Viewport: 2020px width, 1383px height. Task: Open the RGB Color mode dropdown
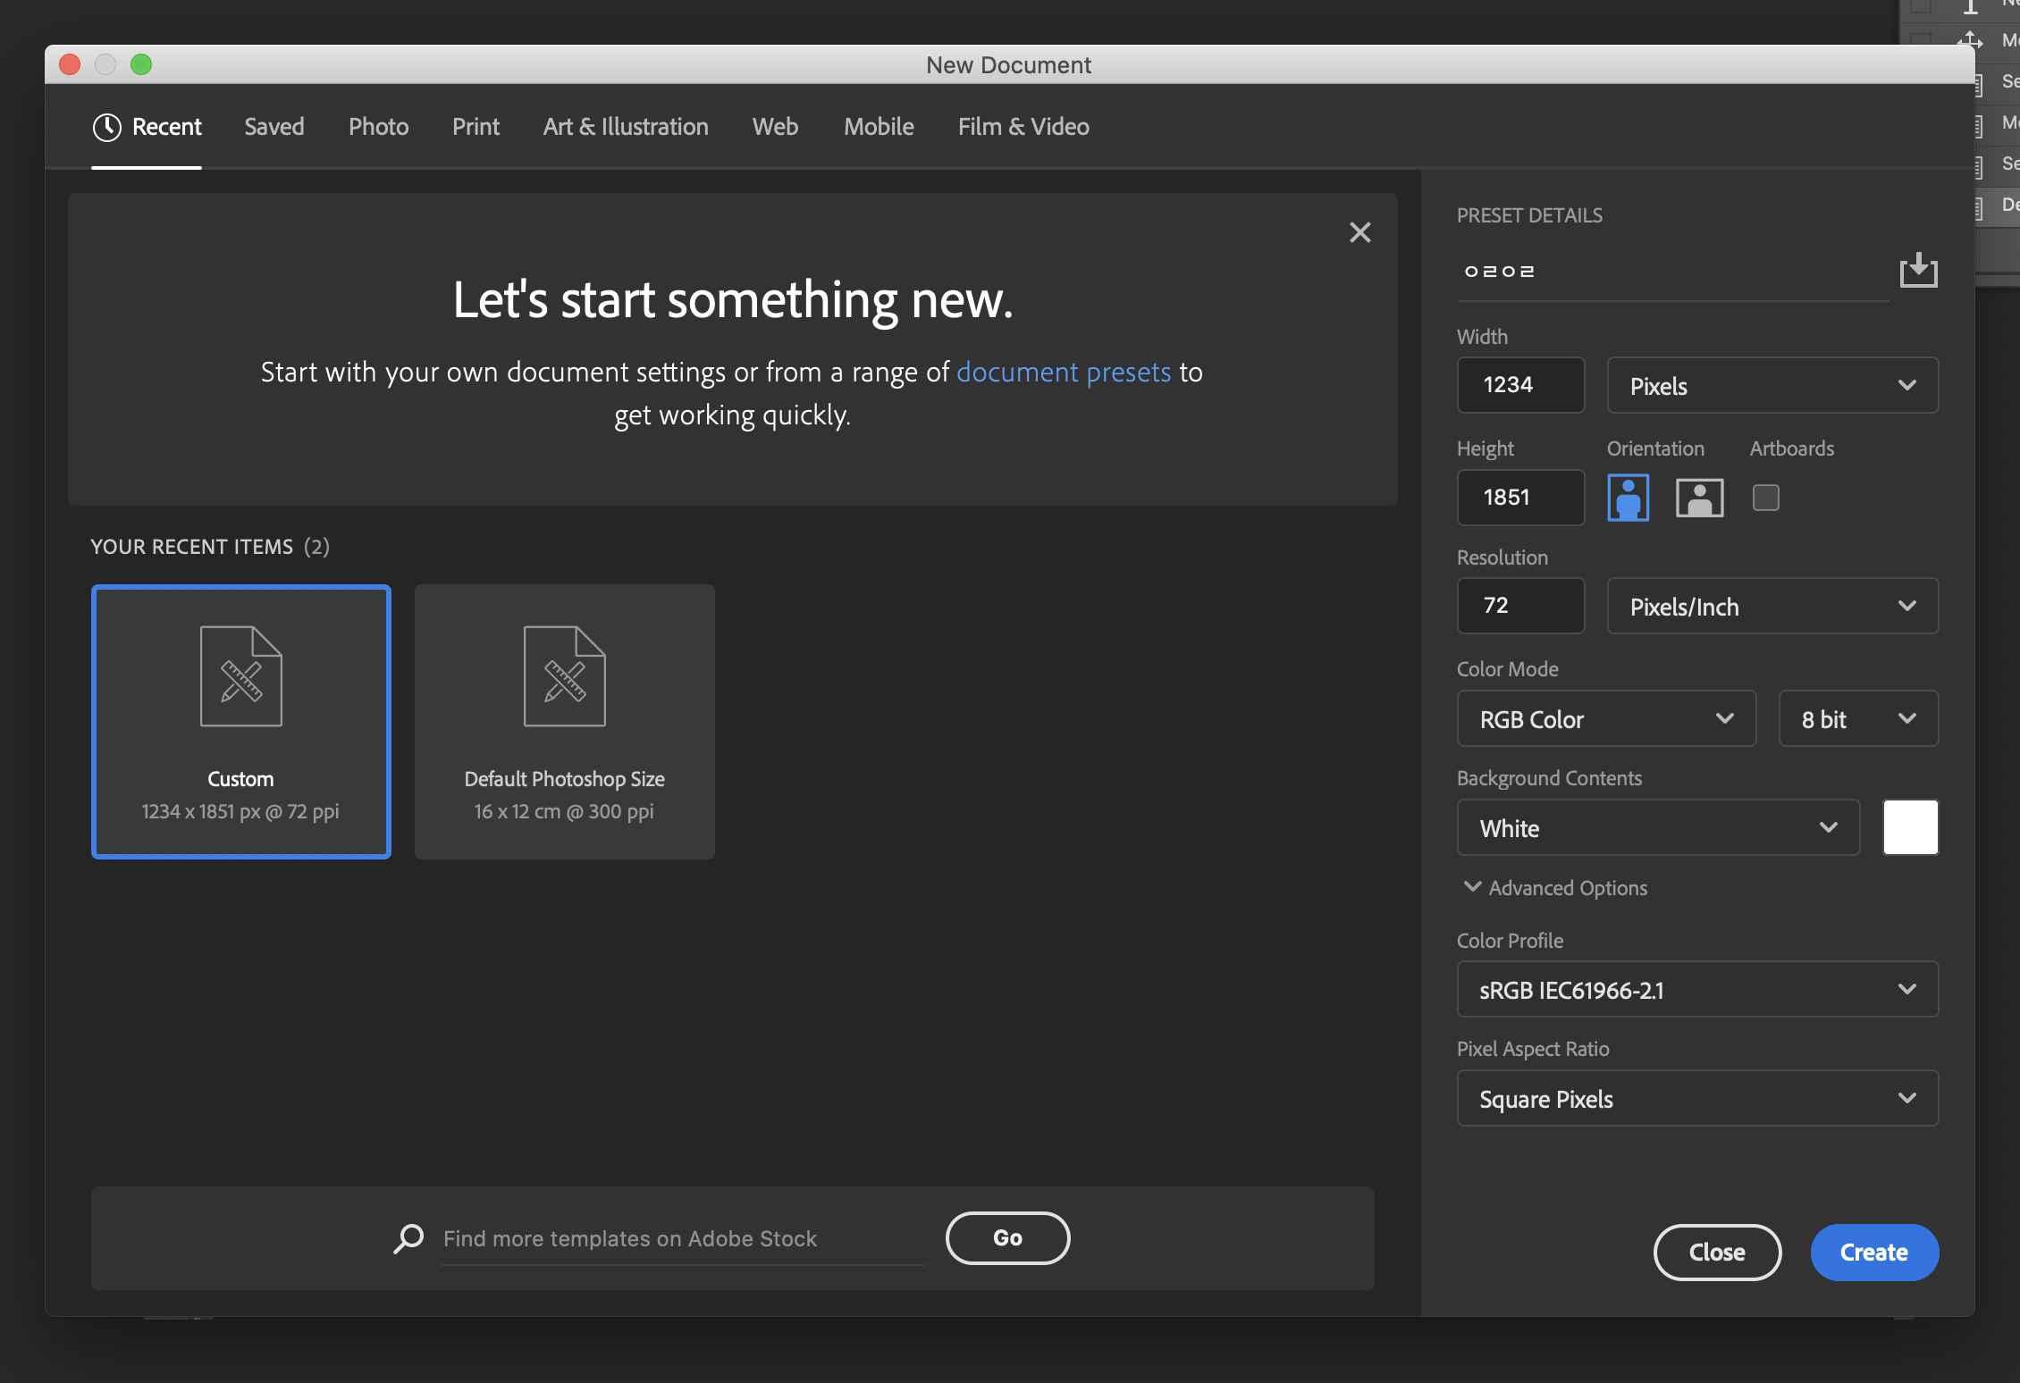(x=1605, y=719)
